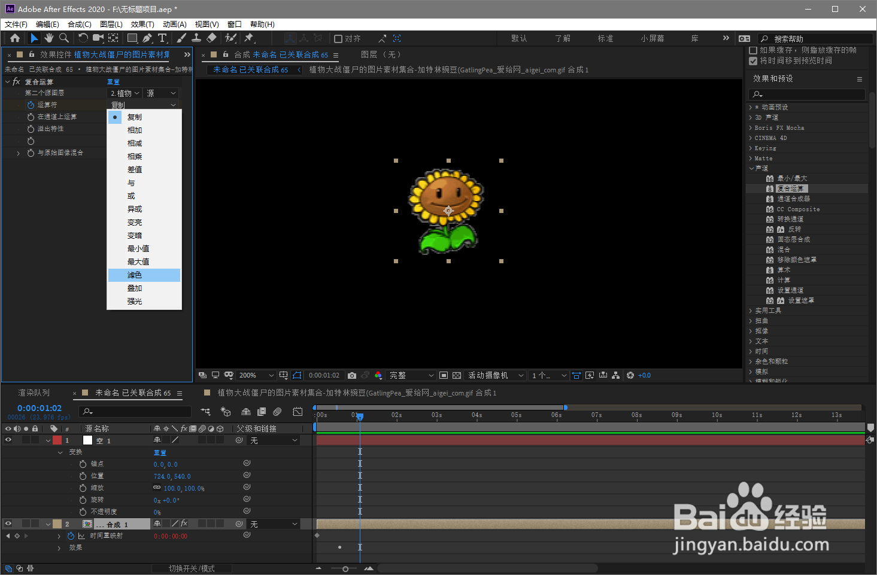The width and height of the screenshot is (877, 575).
Task: Click layer 2 tan label color swatch
Action: (57, 524)
